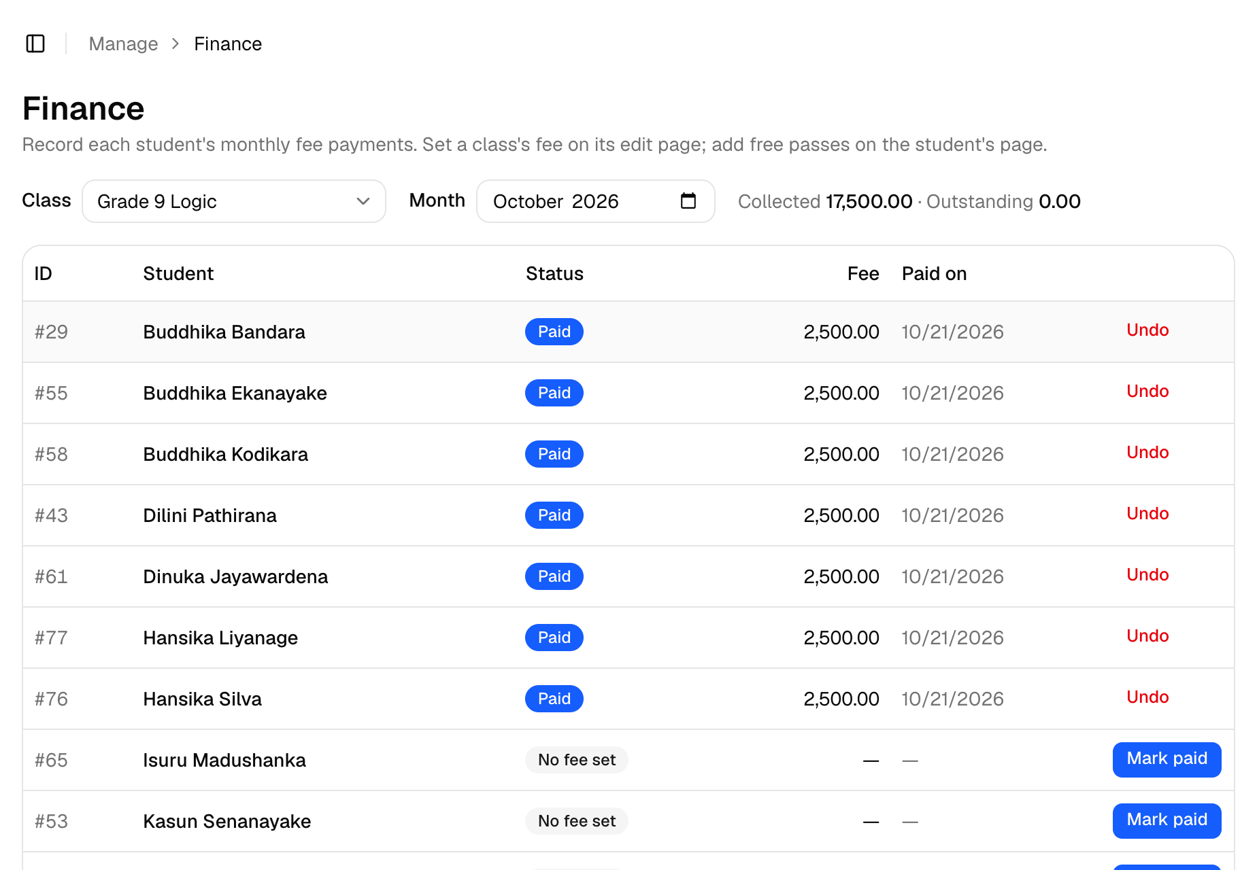Click the Outstanding 0.00 total
The image size is (1257, 870).
pos(1003,201)
